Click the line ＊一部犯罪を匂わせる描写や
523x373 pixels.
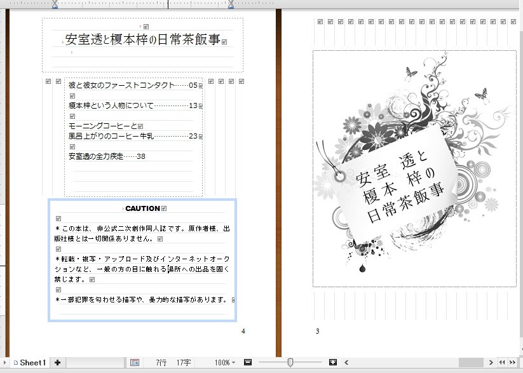(142, 299)
